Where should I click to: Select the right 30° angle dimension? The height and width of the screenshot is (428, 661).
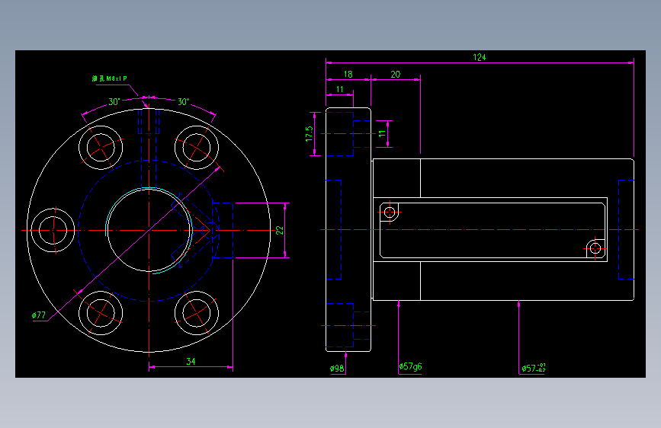[184, 102]
